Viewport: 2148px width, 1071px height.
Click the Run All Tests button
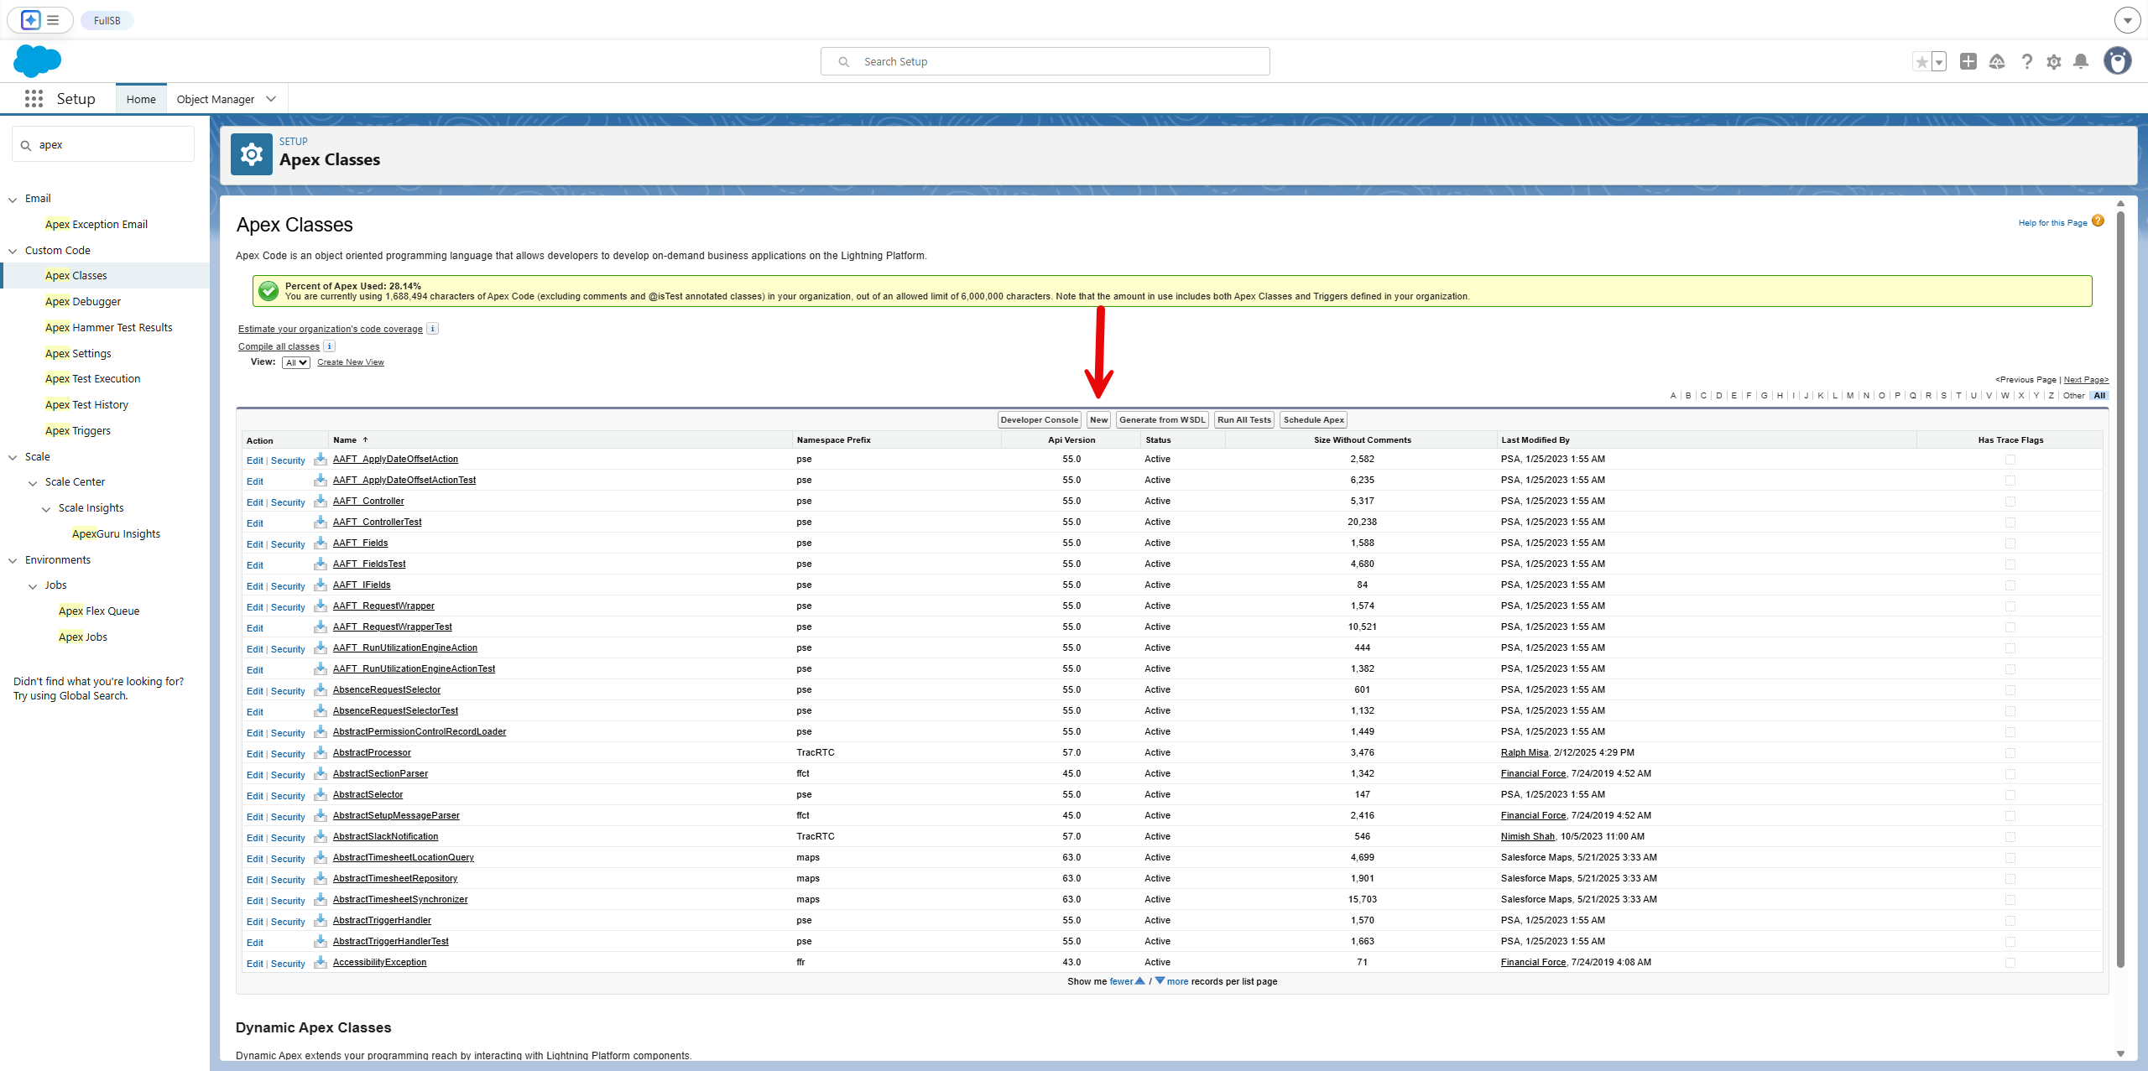[x=1244, y=420]
